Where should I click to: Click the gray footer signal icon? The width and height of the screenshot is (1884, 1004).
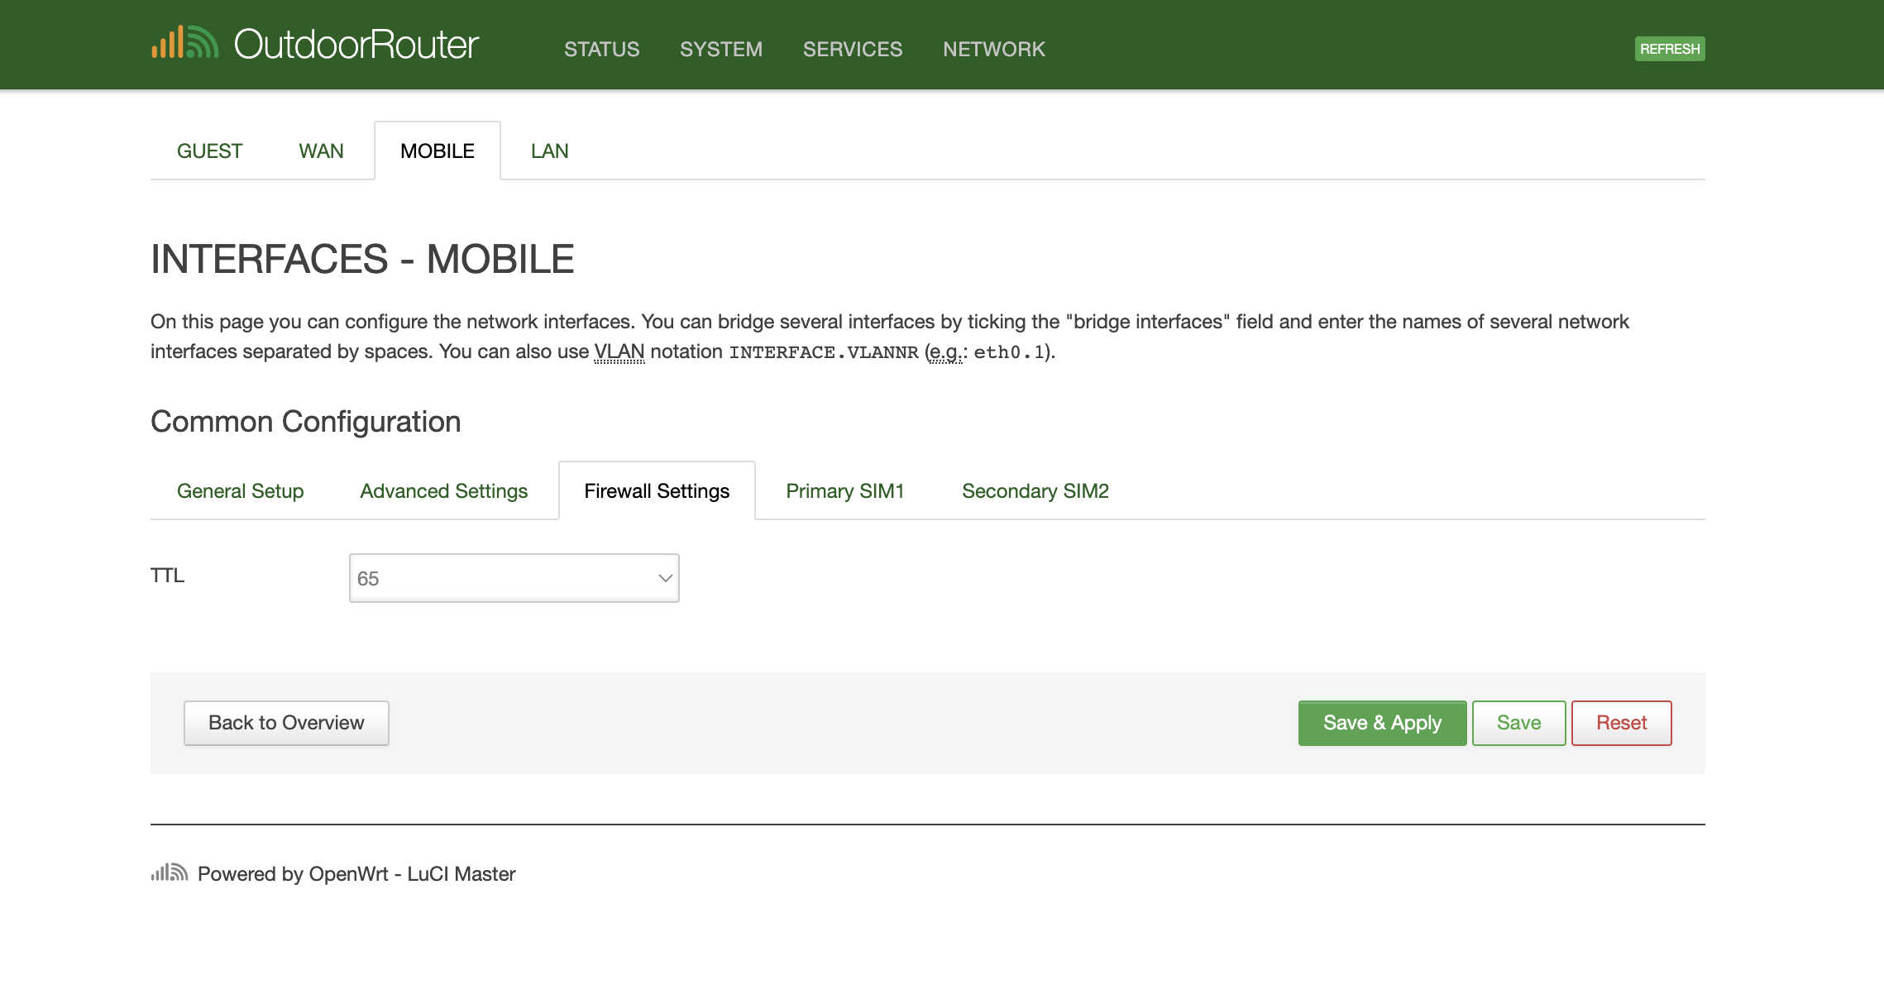click(x=170, y=873)
